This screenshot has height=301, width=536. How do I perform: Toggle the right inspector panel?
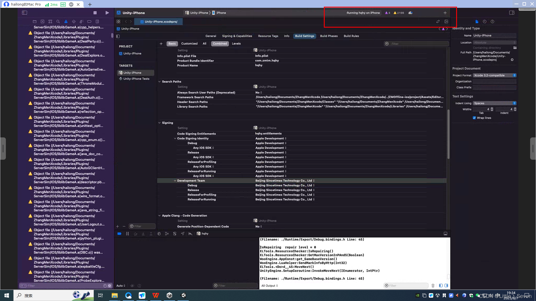pyautogui.click(x=512, y=13)
